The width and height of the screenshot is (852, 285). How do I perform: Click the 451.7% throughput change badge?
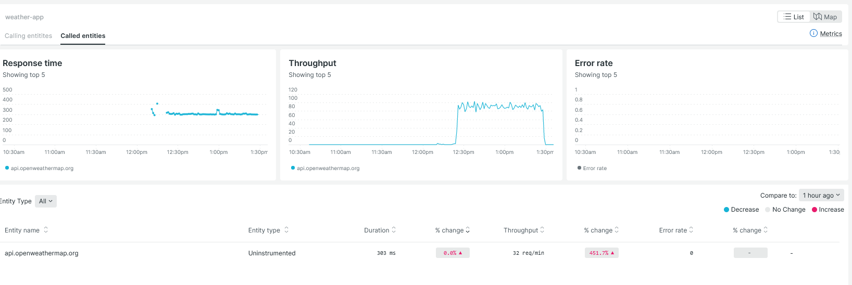pyautogui.click(x=602, y=253)
